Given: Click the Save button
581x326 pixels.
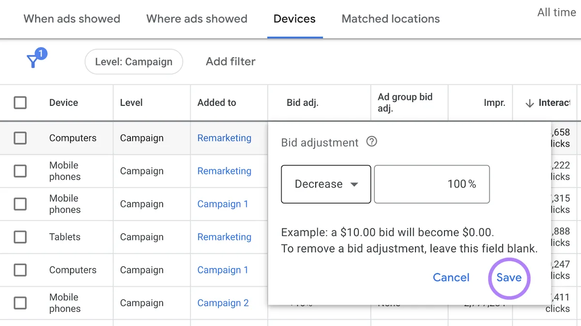Looking at the screenshot, I should (x=509, y=278).
